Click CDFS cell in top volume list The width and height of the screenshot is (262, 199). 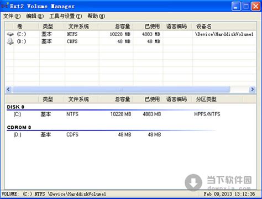72,41
